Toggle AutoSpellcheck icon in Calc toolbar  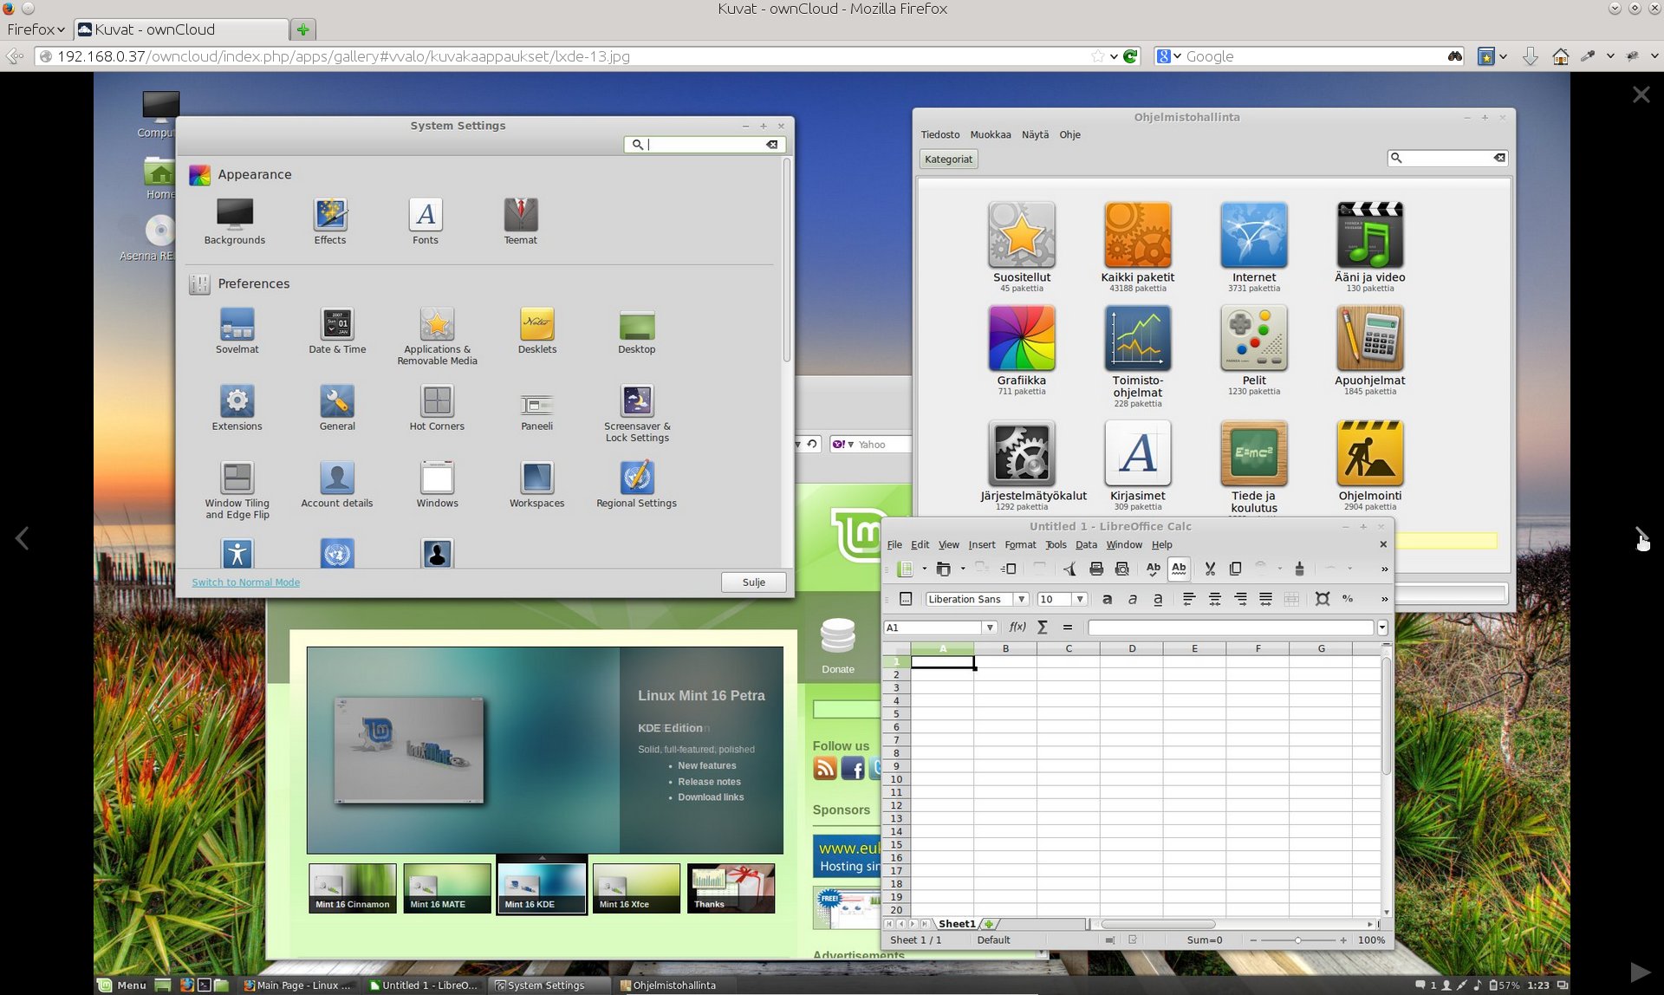pos(1179,569)
